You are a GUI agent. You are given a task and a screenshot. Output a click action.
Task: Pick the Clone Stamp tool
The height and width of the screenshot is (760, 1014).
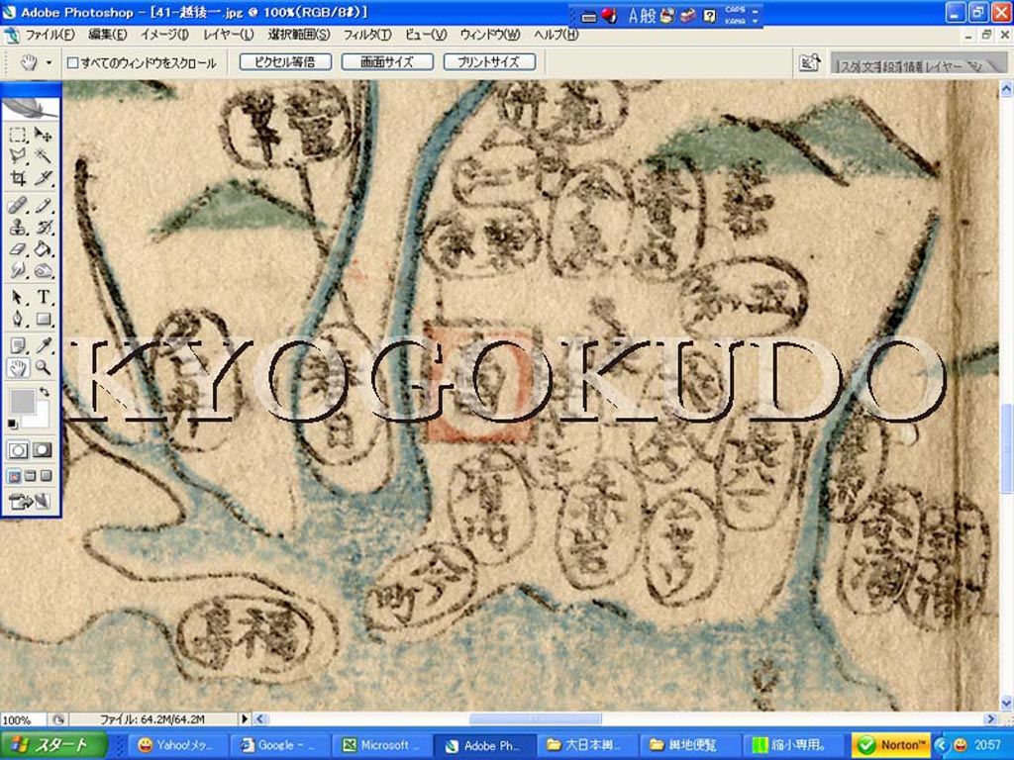click(x=18, y=227)
